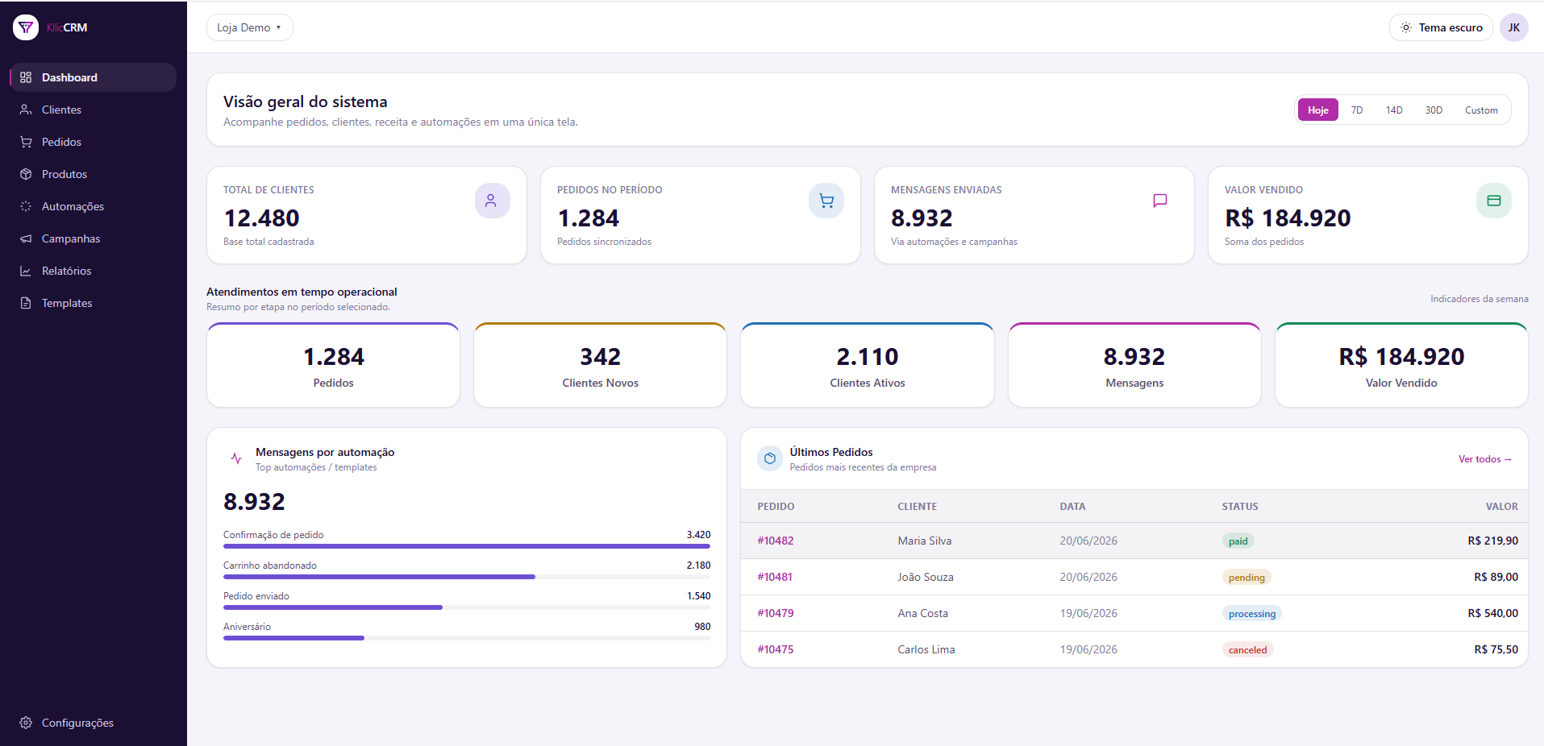The width and height of the screenshot is (1544, 746).
Task: Click the Indicadores da semana text
Action: click(1479, 299)
